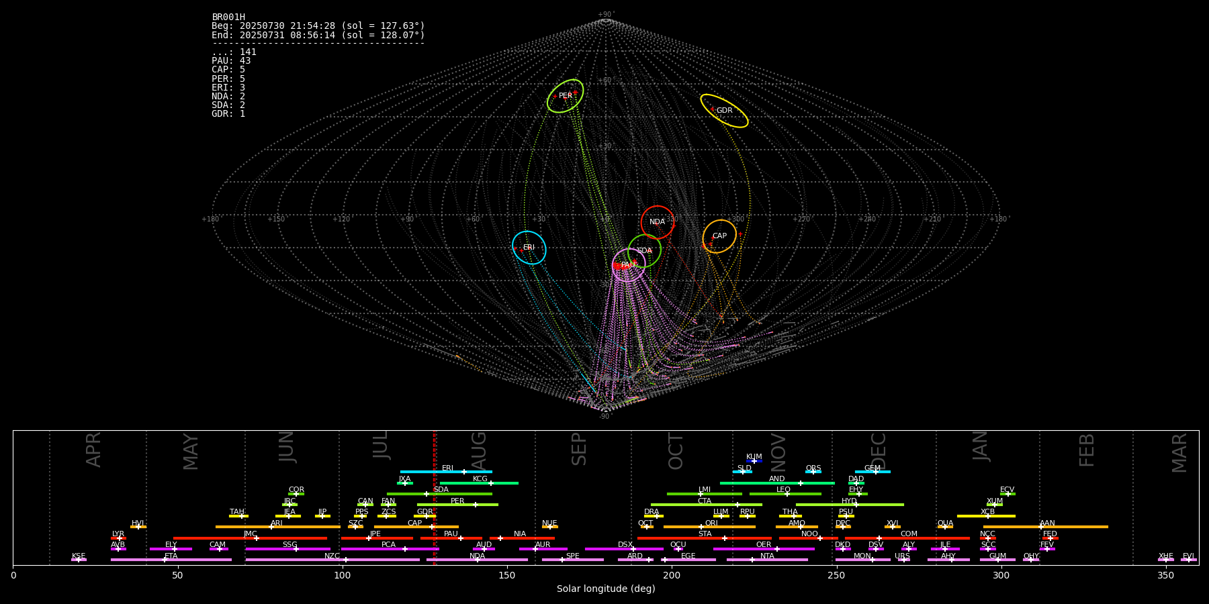Select the HYD timeline bar

click(850, 505)
